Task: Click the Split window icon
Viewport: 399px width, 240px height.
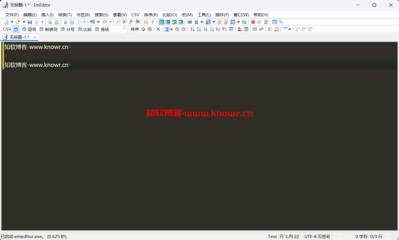Action: tap(275, 22)
